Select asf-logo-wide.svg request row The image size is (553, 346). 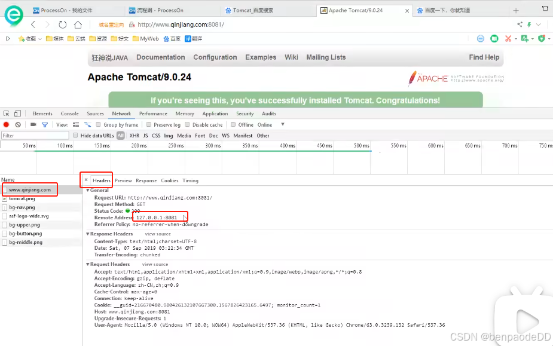(x=29, y=216)
